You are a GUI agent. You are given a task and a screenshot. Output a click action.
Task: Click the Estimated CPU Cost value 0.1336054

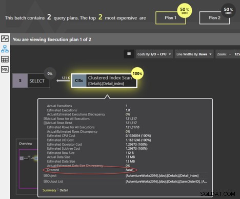[138, 135]
